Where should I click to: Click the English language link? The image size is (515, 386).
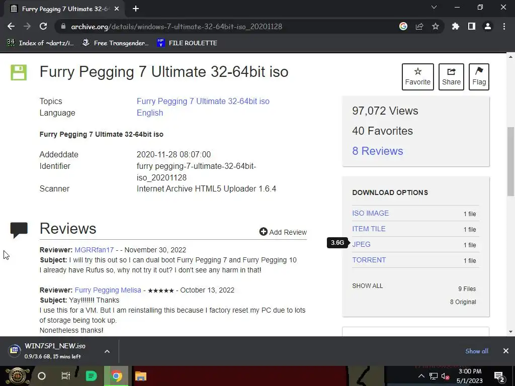coord(150,113)
